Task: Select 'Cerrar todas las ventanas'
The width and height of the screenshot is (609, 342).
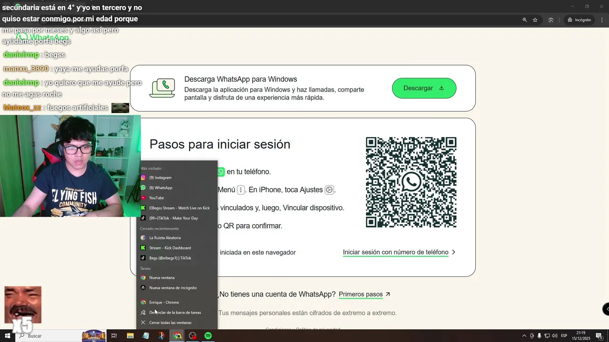Action: pyautogui.click(x=177, y=323)
